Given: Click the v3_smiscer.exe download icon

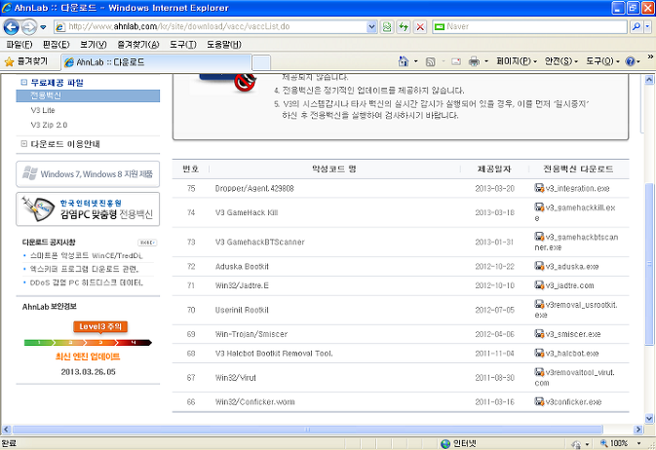Looking at the screenshot, I should (x=539, y=334).
